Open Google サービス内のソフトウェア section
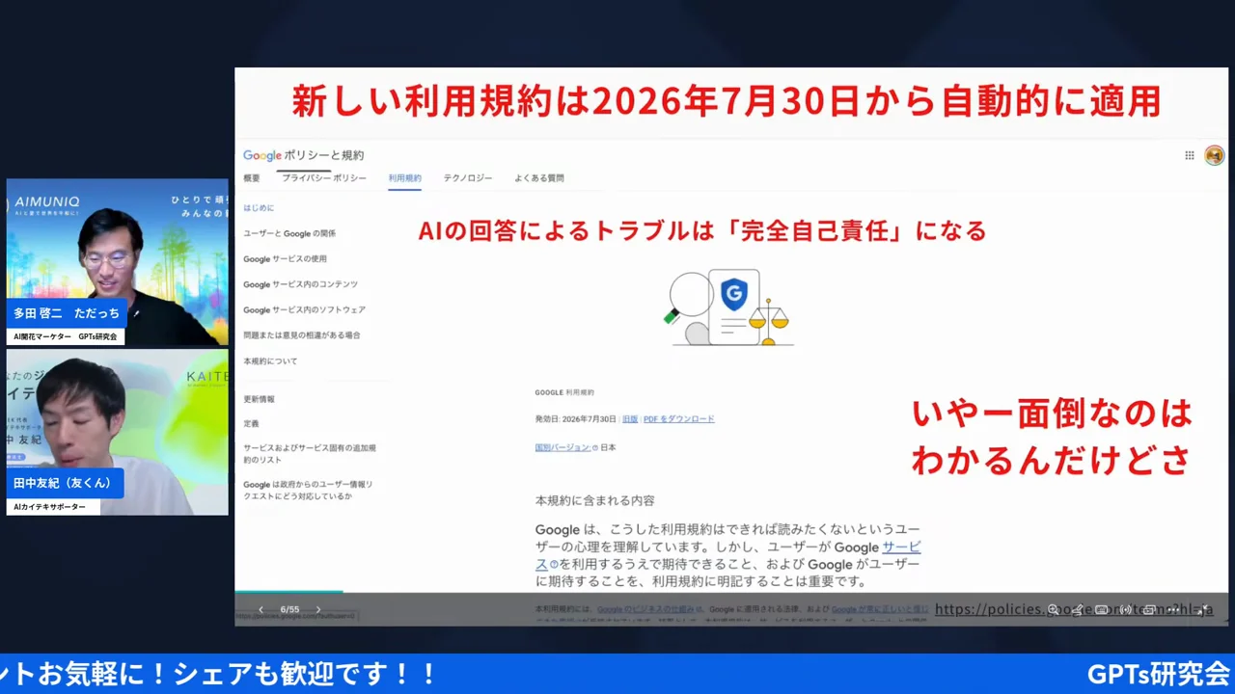The height and width of the screenshot is (694, 1235). pos(304,310)
